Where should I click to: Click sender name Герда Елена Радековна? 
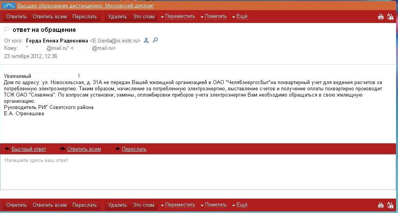pyautogui.click(x=57, y=40)
